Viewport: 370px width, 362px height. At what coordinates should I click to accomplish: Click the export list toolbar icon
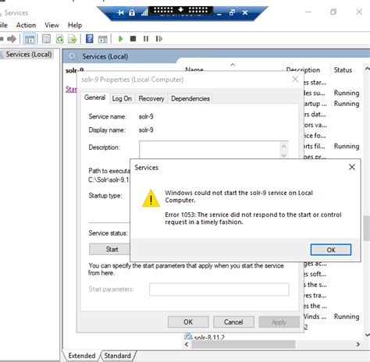click(73, 39)
